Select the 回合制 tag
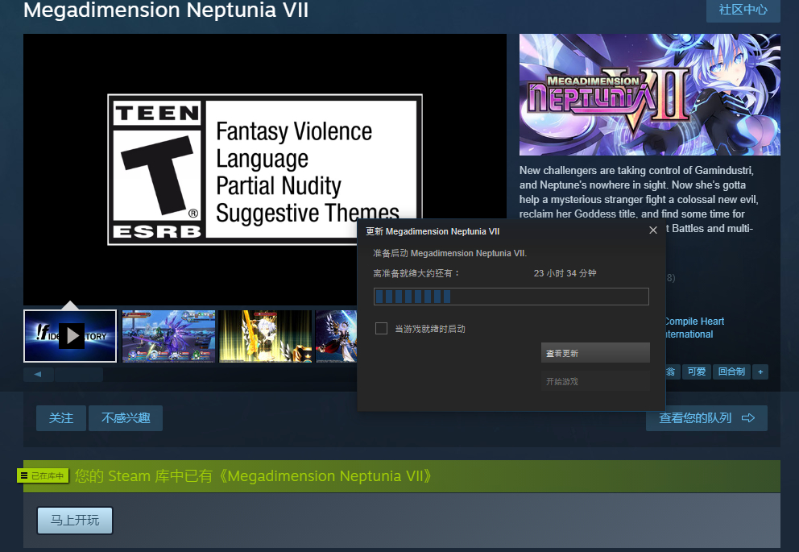The image size is (799, 552). [731, 371]
